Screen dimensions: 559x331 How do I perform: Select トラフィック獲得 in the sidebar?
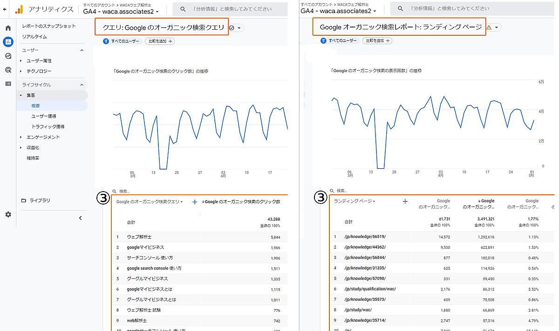pos(48,126)
